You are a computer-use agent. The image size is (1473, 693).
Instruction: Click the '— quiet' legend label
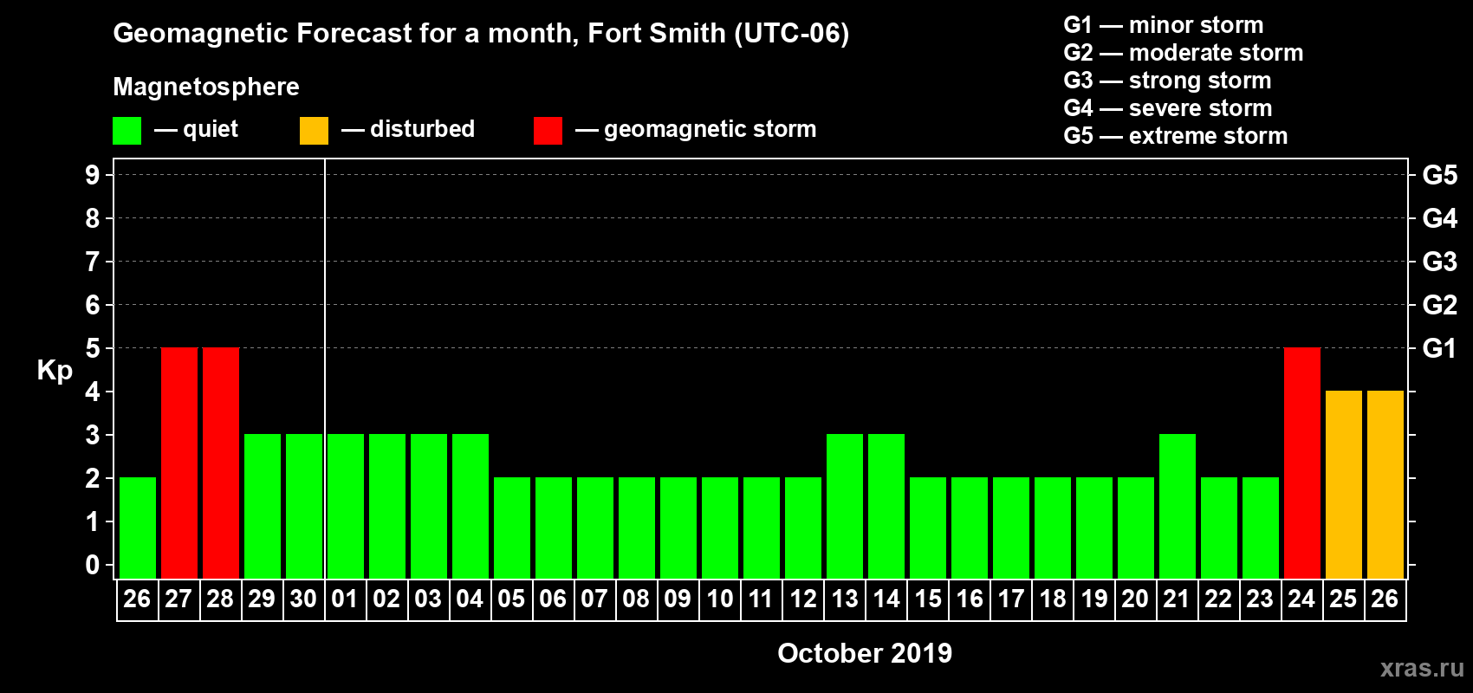tap(196, 129)
